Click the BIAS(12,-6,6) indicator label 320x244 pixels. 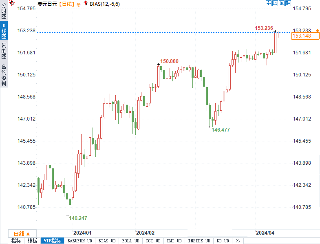click(x=105, y=4)
